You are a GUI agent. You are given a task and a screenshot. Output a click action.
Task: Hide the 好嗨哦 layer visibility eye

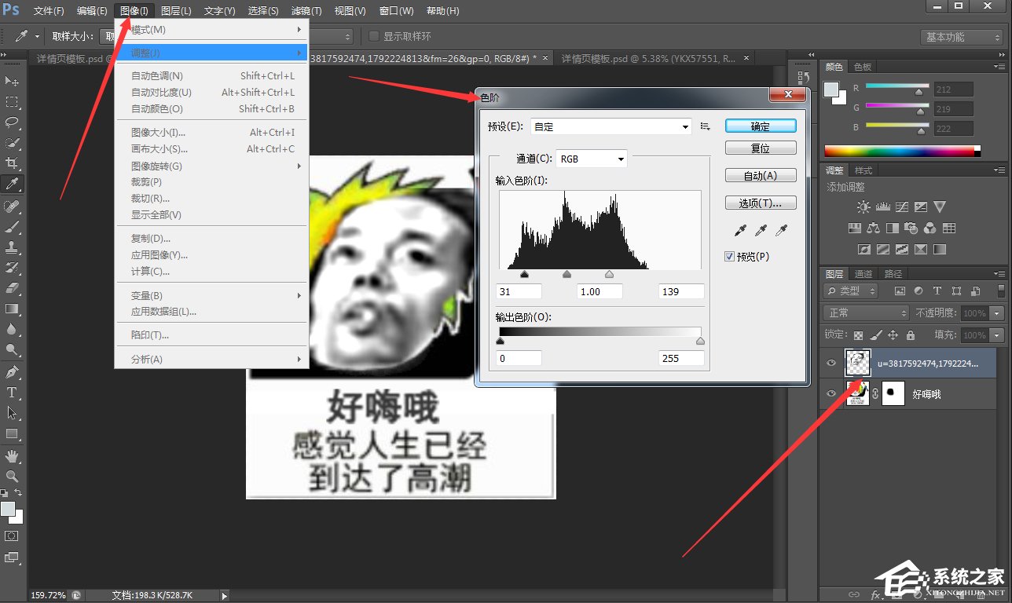tap(831, 393)
